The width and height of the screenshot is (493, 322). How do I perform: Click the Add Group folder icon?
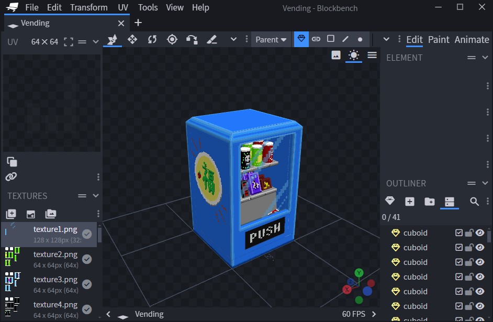[x=430, y=202]
